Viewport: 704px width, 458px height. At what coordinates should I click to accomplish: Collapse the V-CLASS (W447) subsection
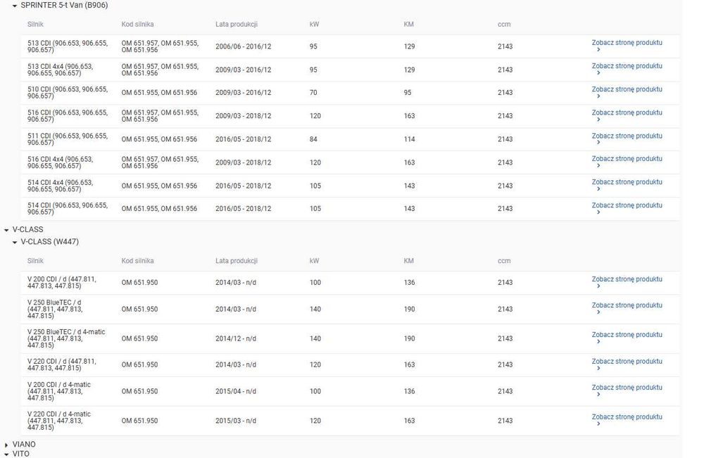[x=15, y=242]
